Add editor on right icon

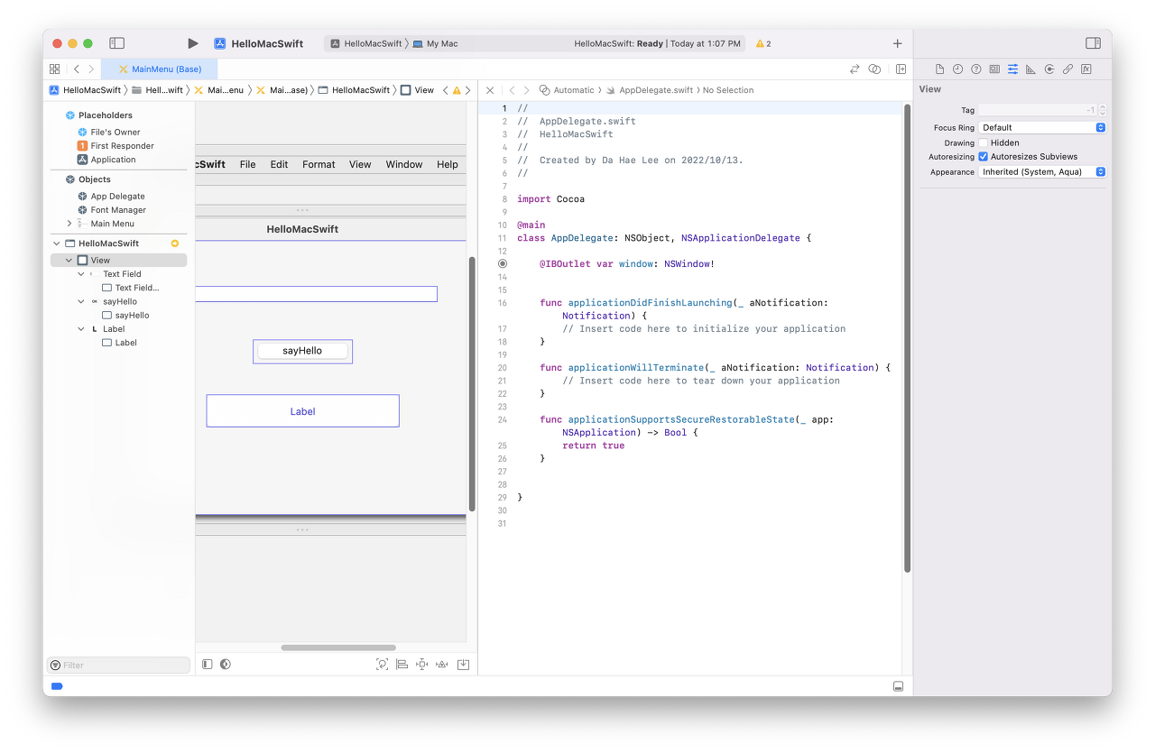[901, 69]
